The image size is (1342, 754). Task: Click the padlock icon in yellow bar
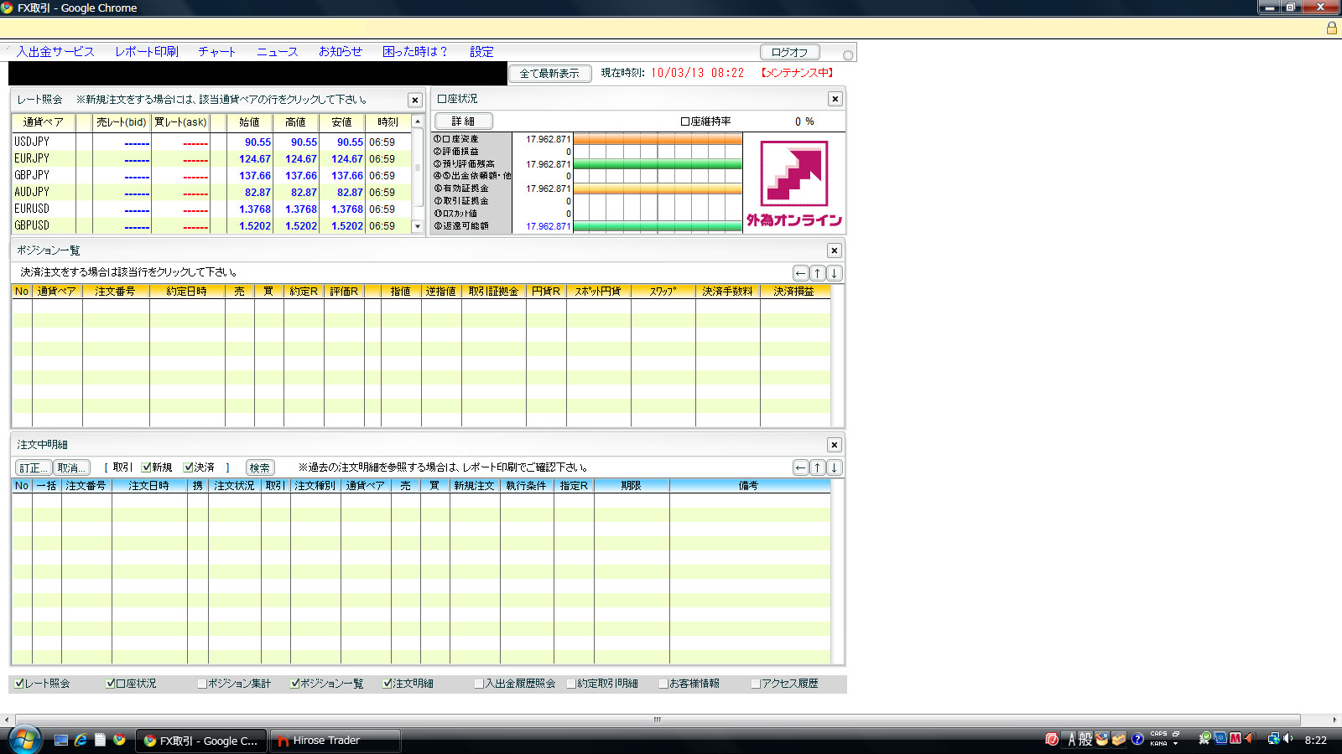pyautogui.click(x=1331, y=28)
